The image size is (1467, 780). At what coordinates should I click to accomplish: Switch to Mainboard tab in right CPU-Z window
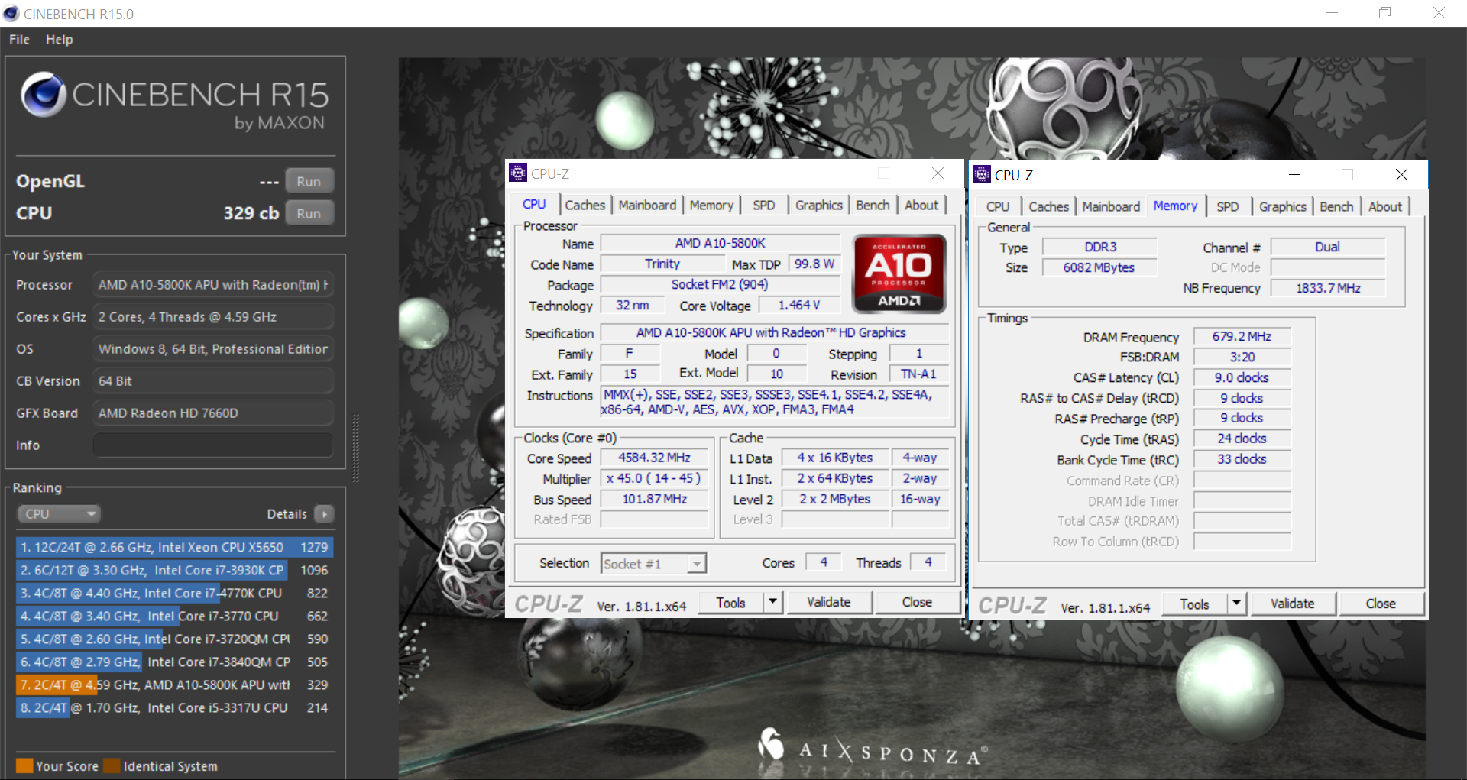[1111, 206]
